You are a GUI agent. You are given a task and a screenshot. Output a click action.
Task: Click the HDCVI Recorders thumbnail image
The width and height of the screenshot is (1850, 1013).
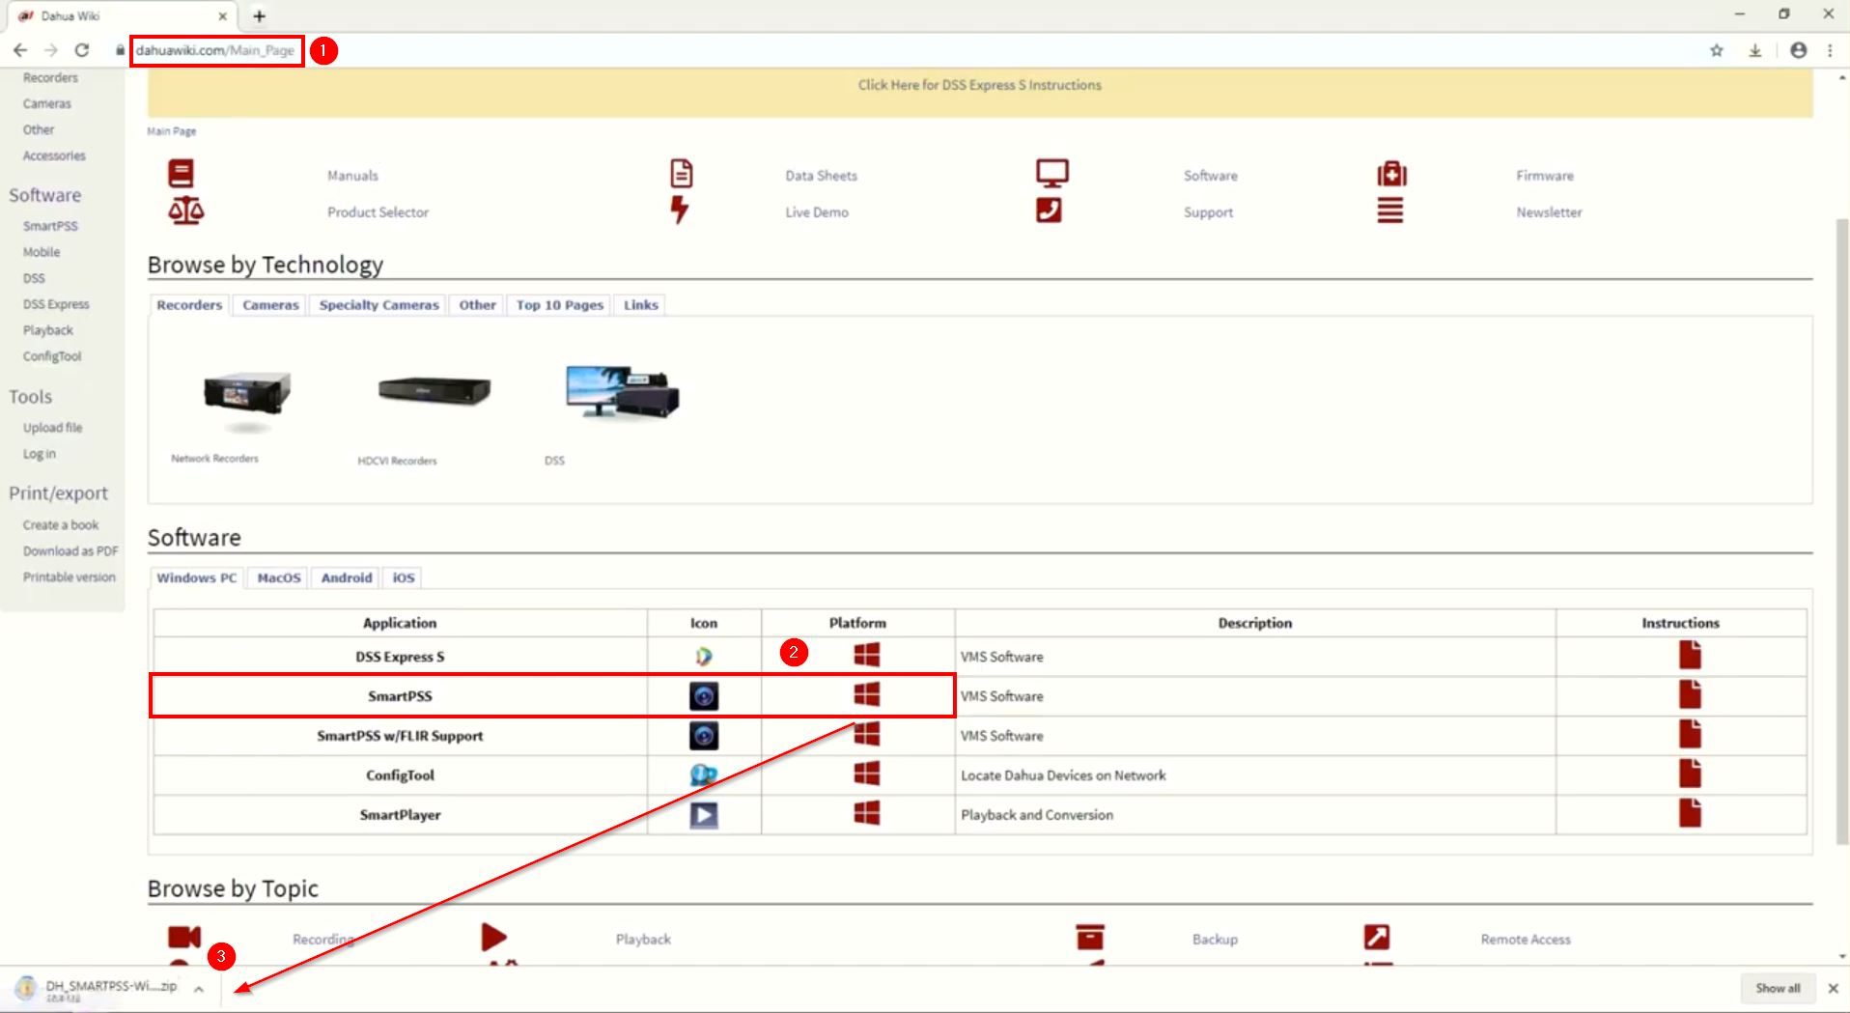(x=434, y=390)
